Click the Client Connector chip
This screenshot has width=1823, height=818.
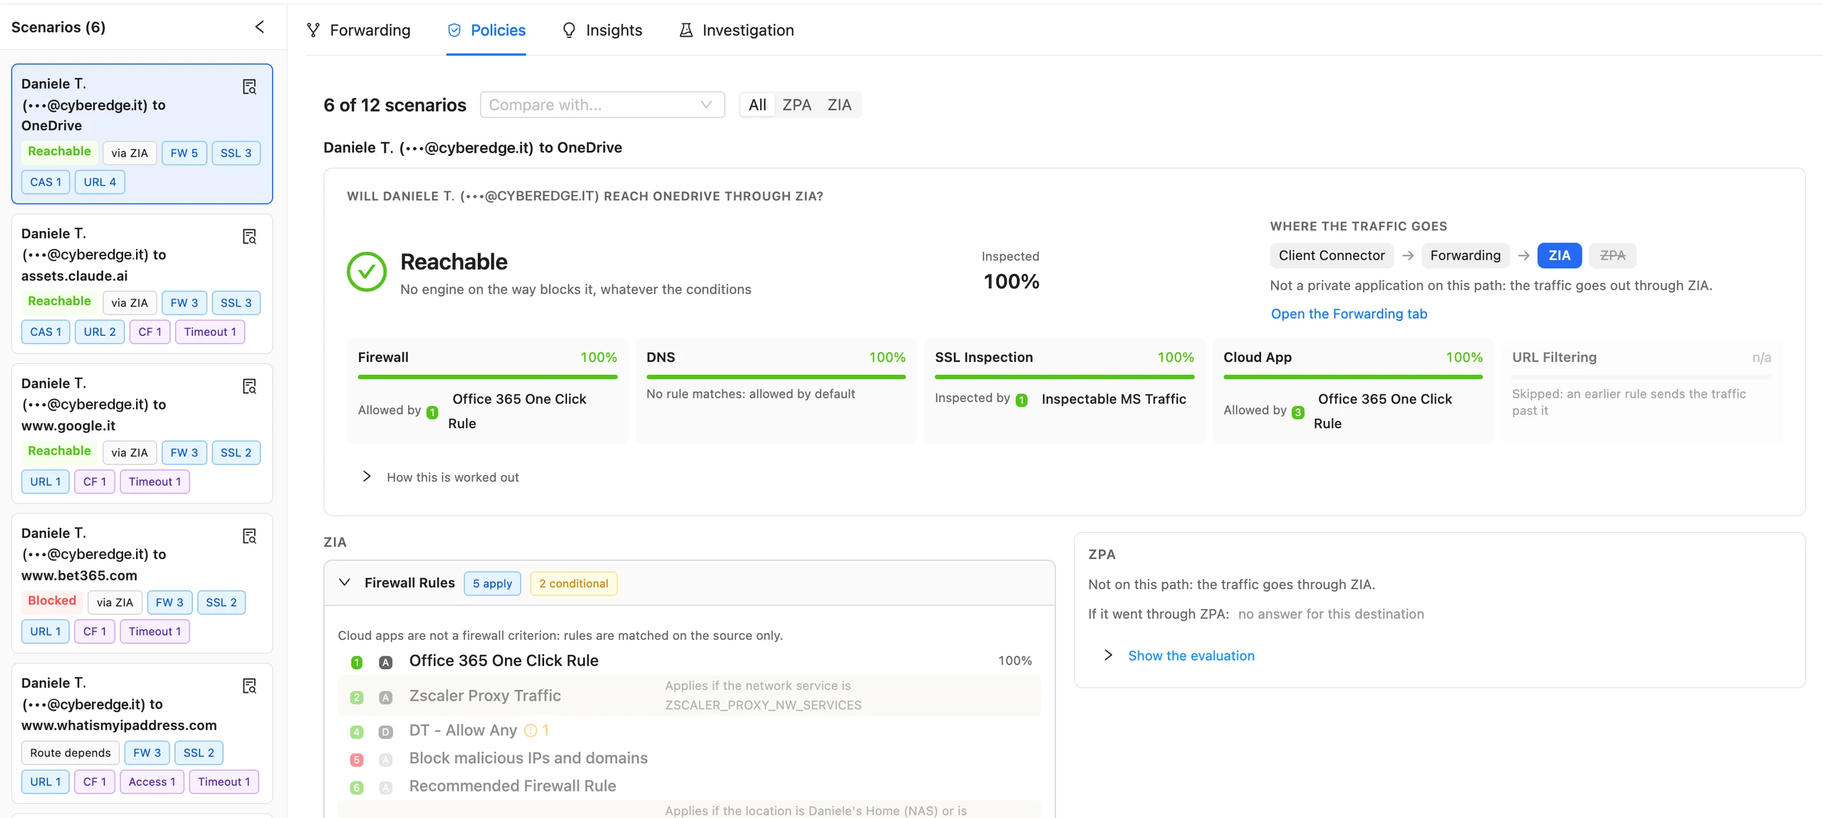click(x=1332, y=255)
